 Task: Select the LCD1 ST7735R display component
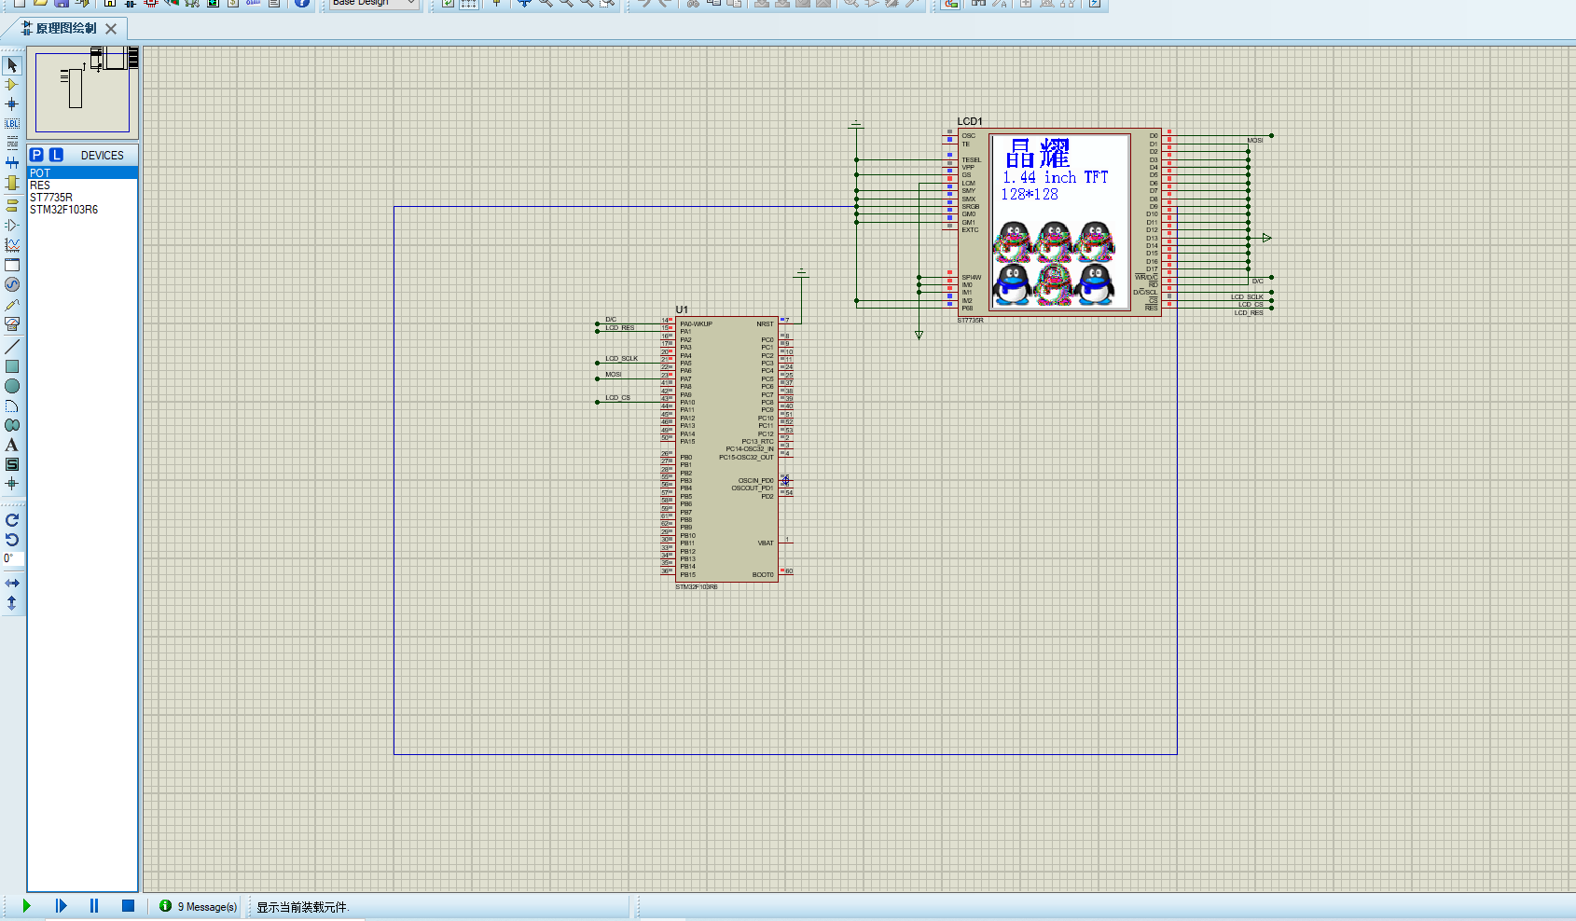[1059, 222]
